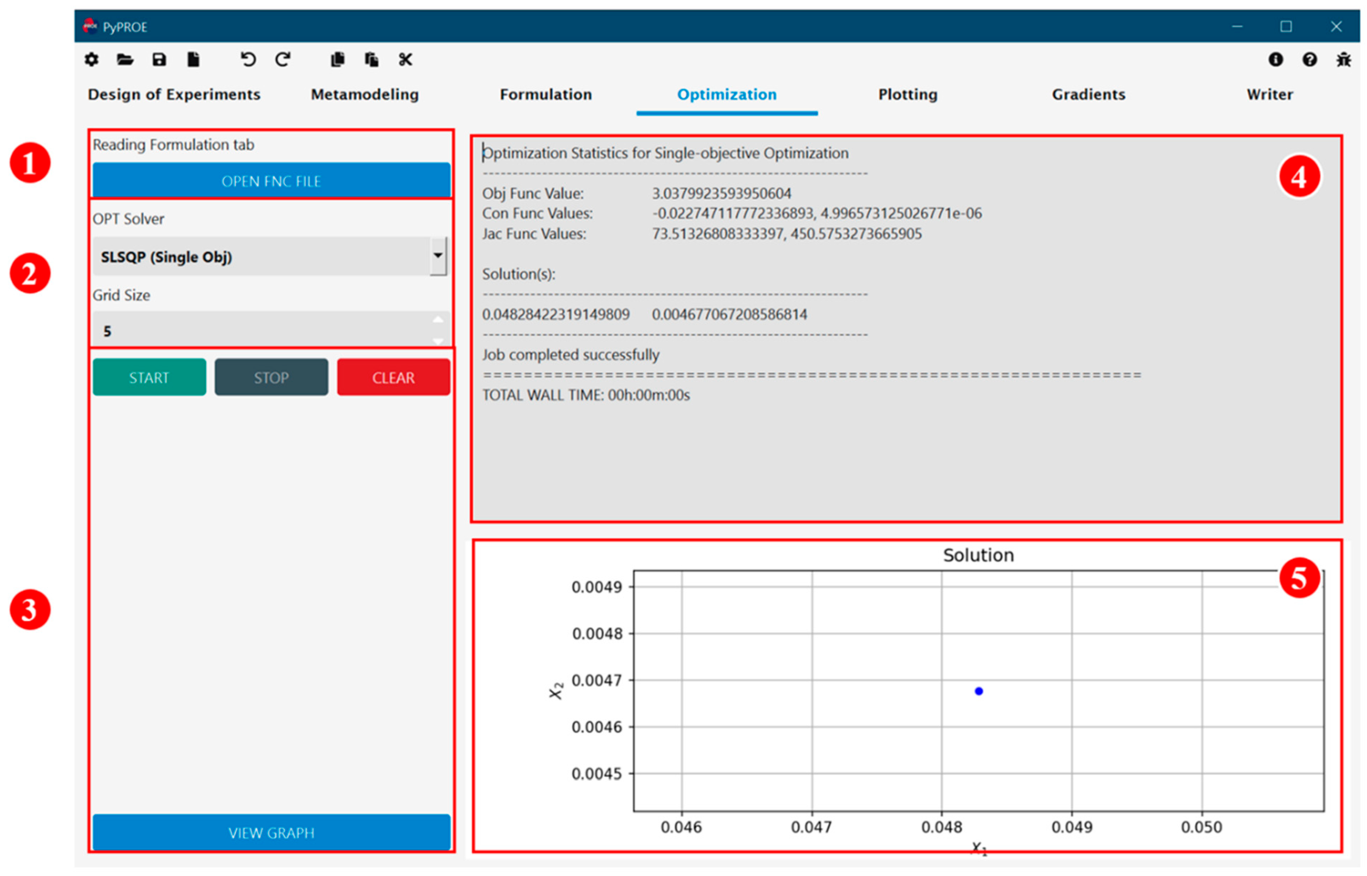Save project with the floppy disk icon

point(159,59)
